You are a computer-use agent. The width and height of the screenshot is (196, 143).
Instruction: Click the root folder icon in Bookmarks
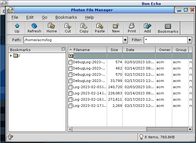[x=16, y=55]
